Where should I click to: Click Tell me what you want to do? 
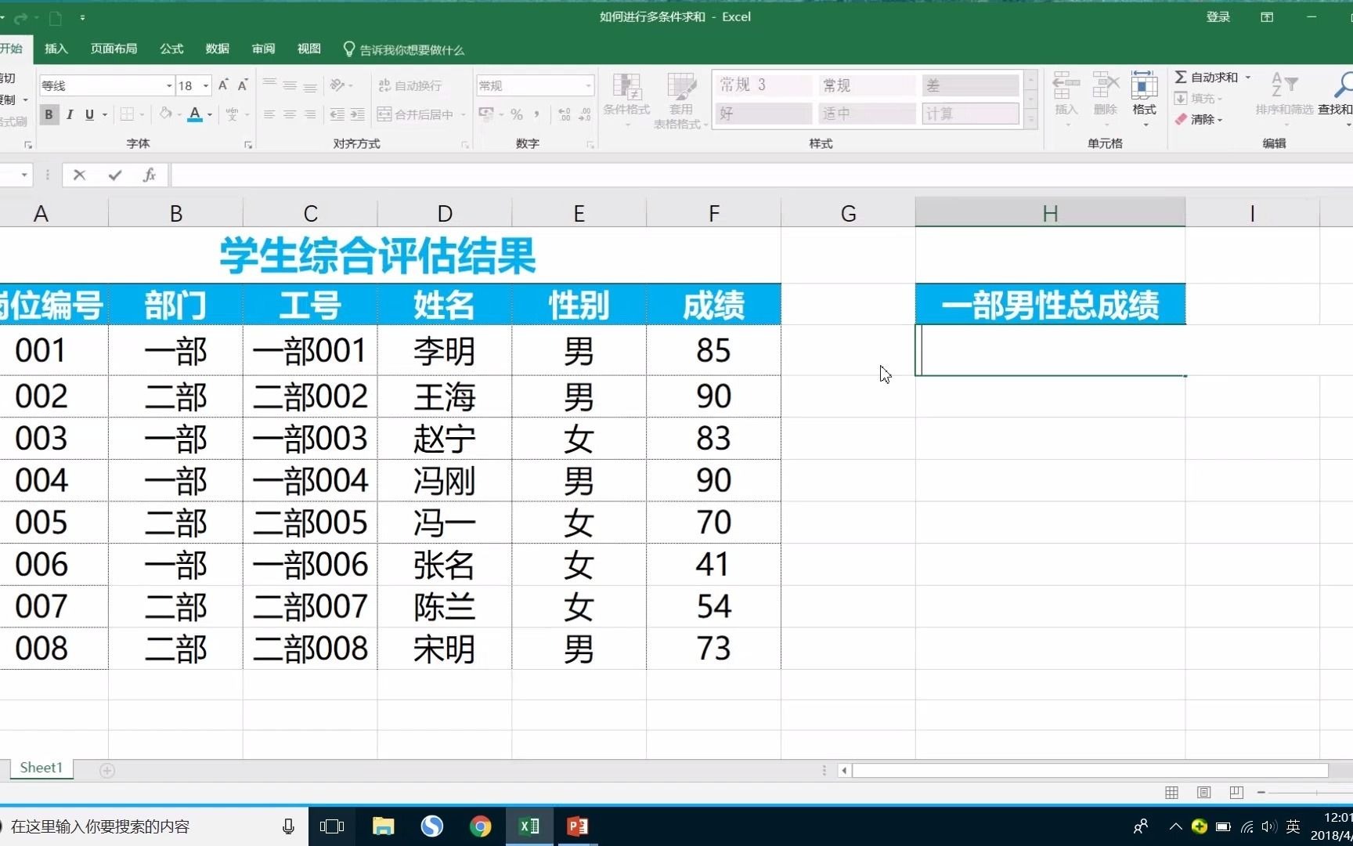404,49
